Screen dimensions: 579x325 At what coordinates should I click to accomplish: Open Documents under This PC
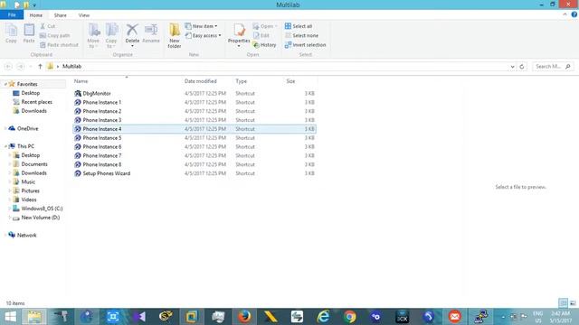[x=30, y=164]
